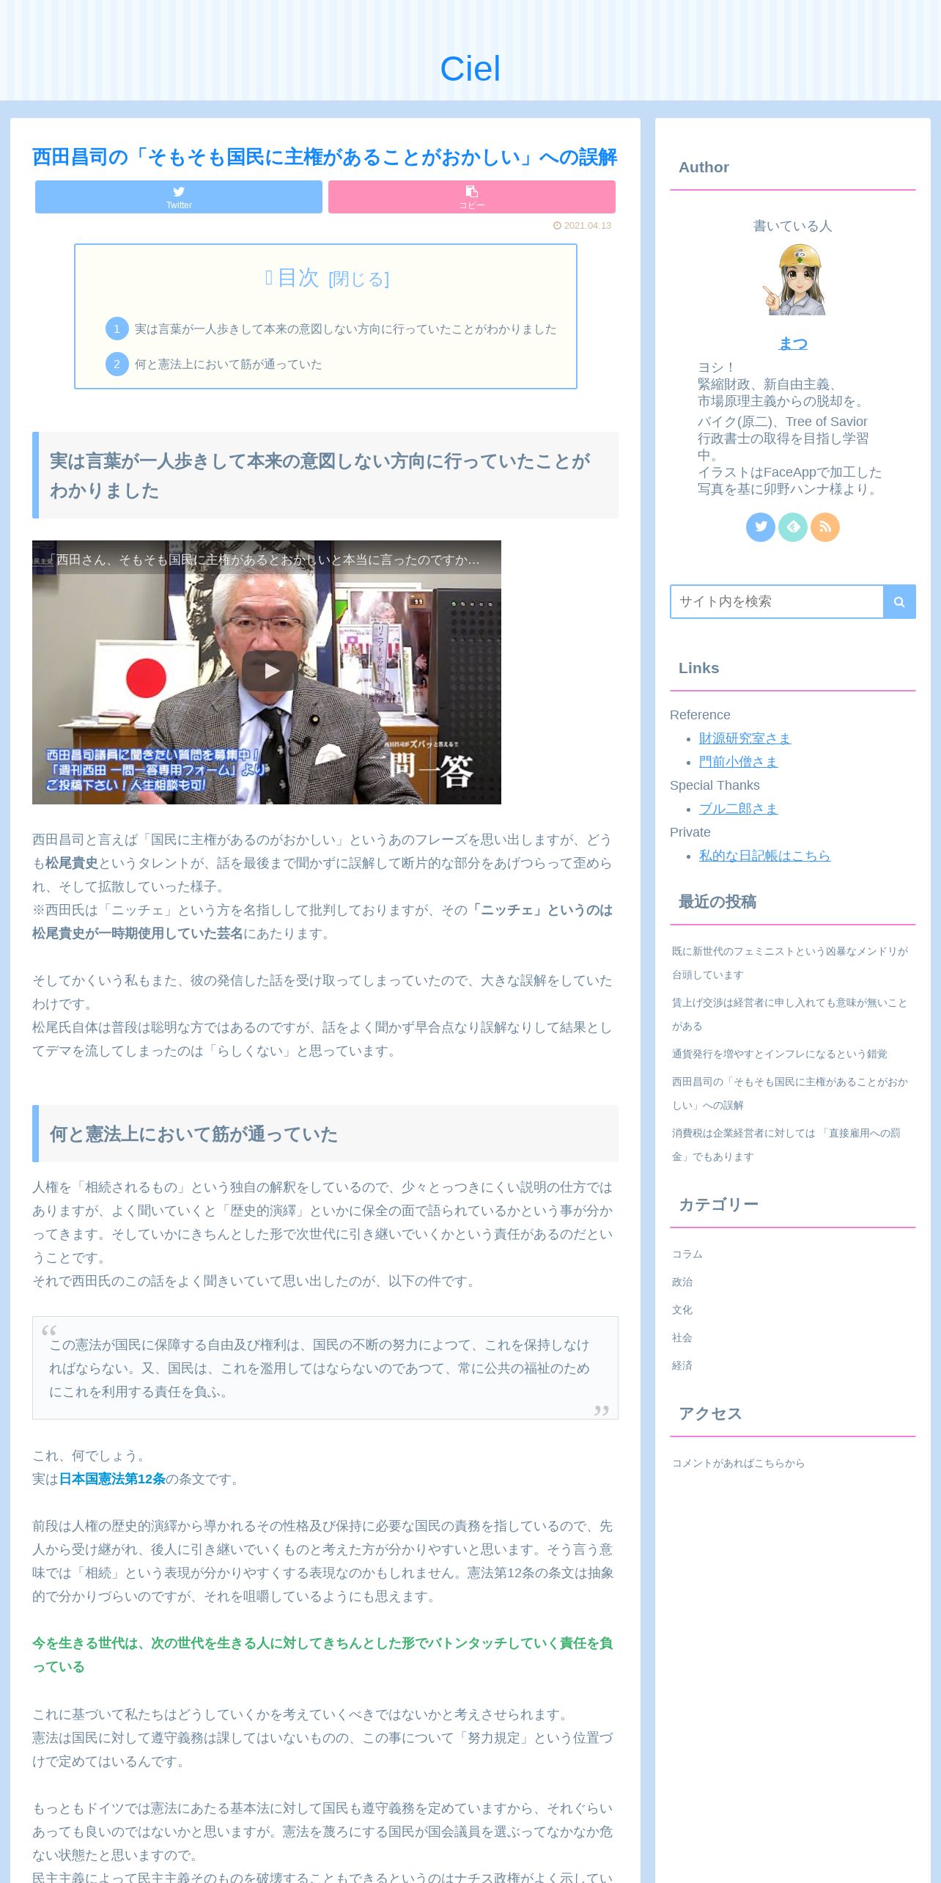Viewport: 941px width, 1883px height.
Task: Share the post via Twitter button
Action: point(179,197)
